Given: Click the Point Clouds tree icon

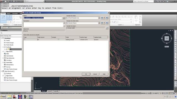Looking at the screenshot, I should [x=5, y=45].
